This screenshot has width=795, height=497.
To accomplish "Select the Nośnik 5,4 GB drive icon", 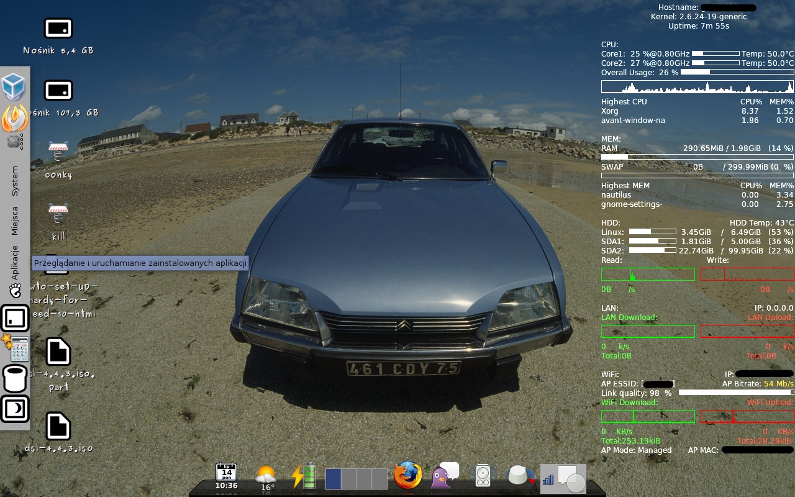I will [58, 28].
